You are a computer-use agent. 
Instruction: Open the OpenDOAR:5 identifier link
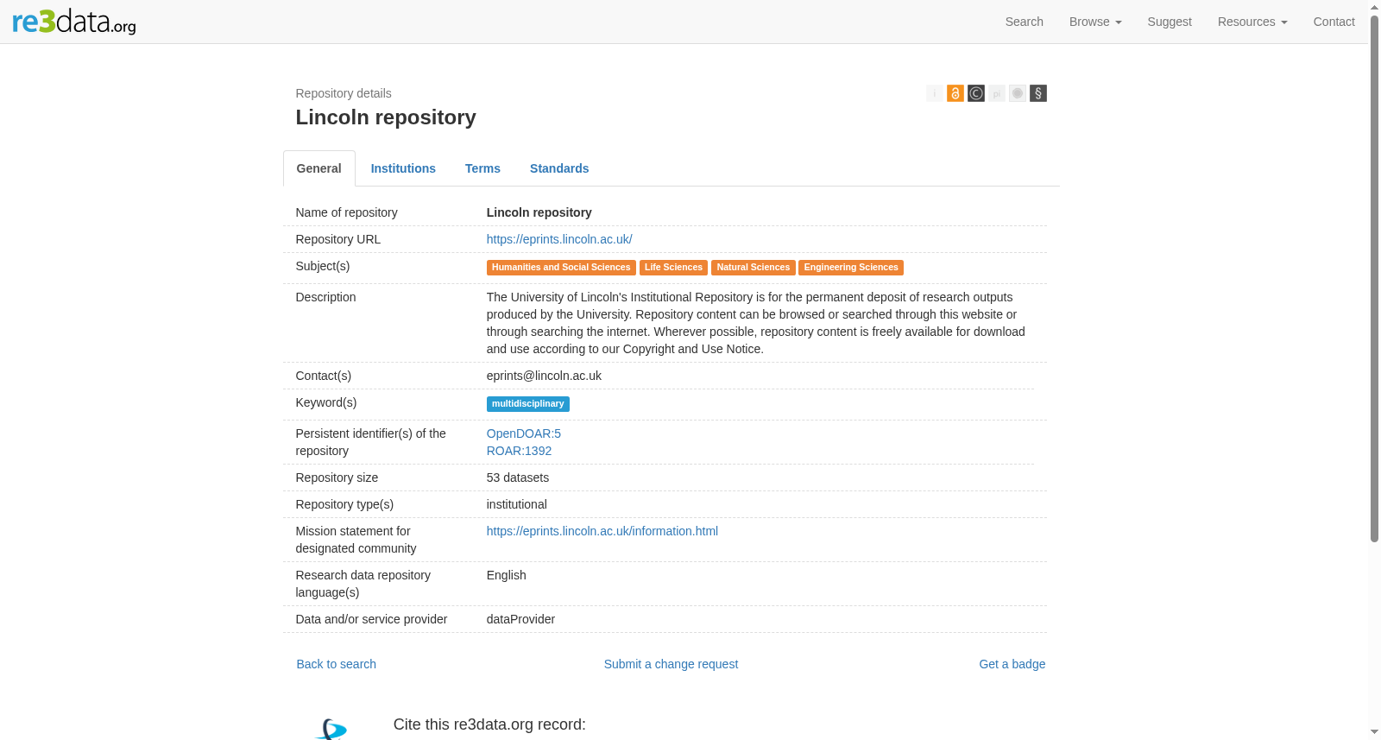click(524, 433)
